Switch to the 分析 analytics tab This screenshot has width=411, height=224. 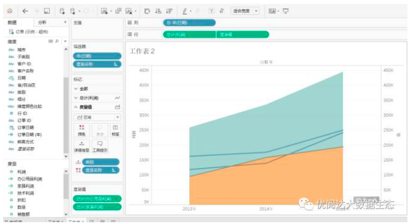tap(42, 23)
